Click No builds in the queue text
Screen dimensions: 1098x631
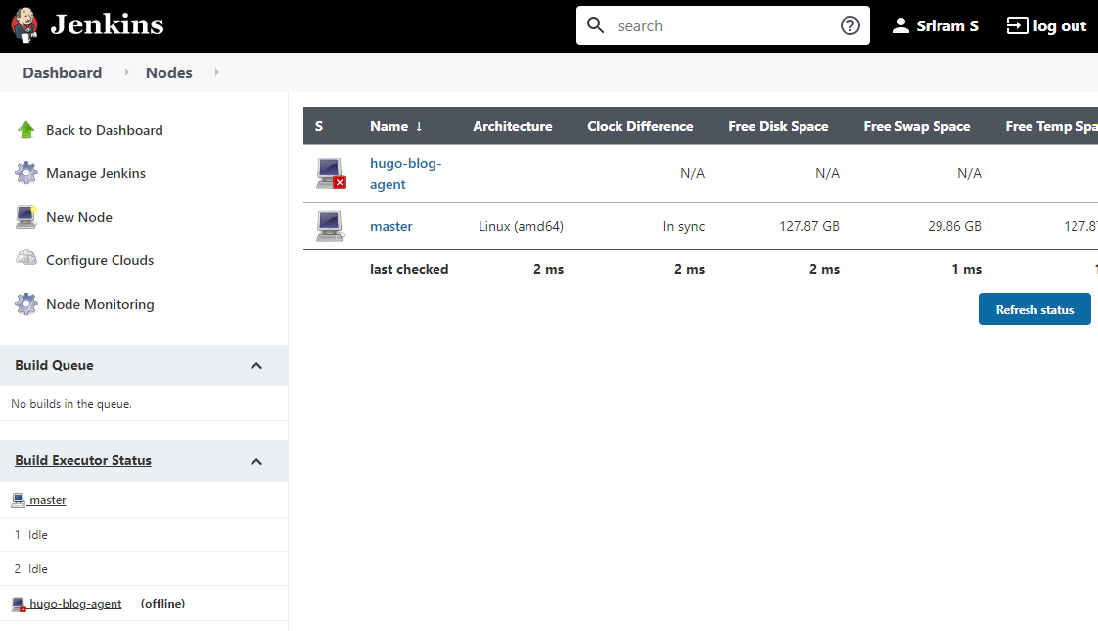coord(71,404)
